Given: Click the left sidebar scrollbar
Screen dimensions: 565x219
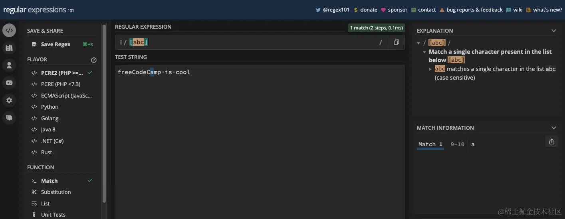Looking at the screenshot, I should click(104, 113).
